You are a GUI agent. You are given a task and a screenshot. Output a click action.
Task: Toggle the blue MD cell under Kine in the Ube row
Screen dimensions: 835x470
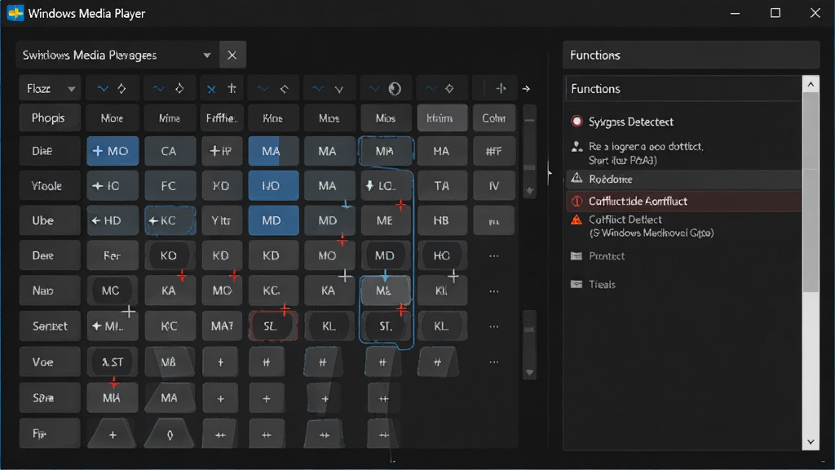(x=273, y=220)
